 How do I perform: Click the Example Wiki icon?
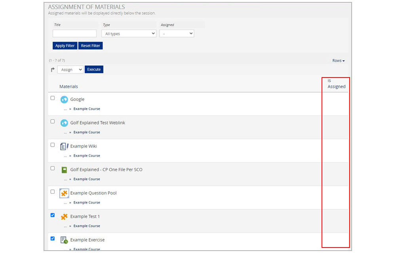(x=64, y=146)
